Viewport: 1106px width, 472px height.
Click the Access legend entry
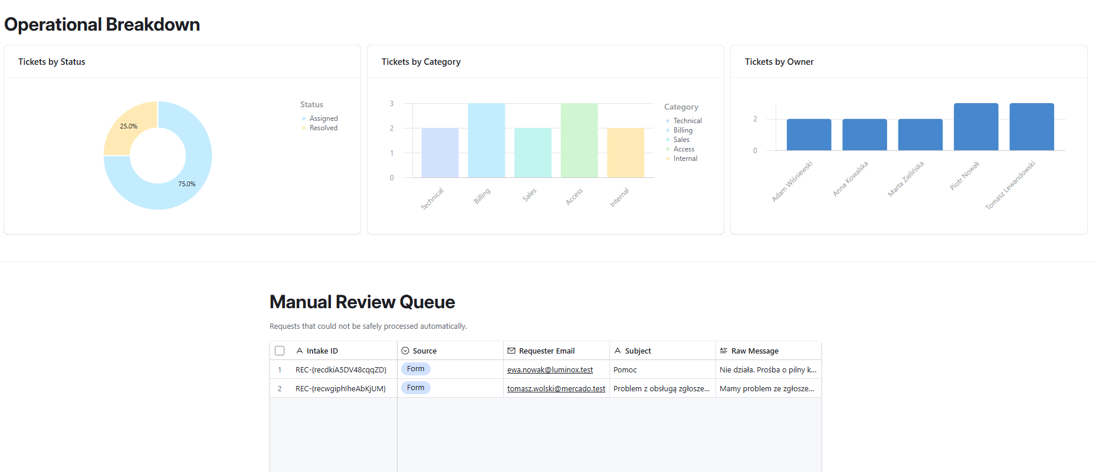(x=680, y=149)
